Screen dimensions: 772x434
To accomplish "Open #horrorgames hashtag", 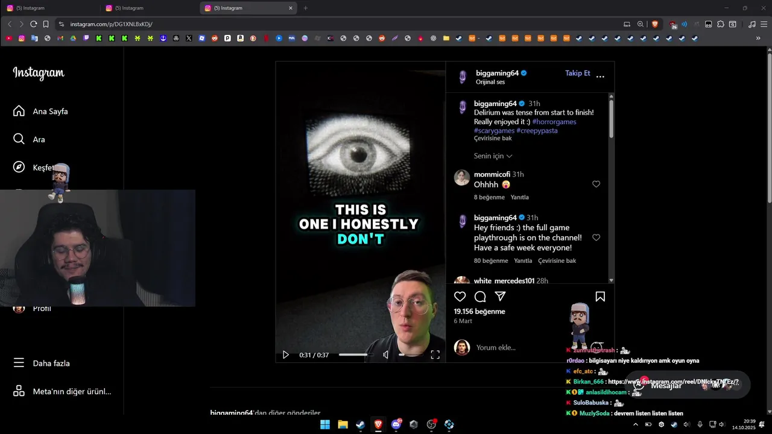I will 554,122.
